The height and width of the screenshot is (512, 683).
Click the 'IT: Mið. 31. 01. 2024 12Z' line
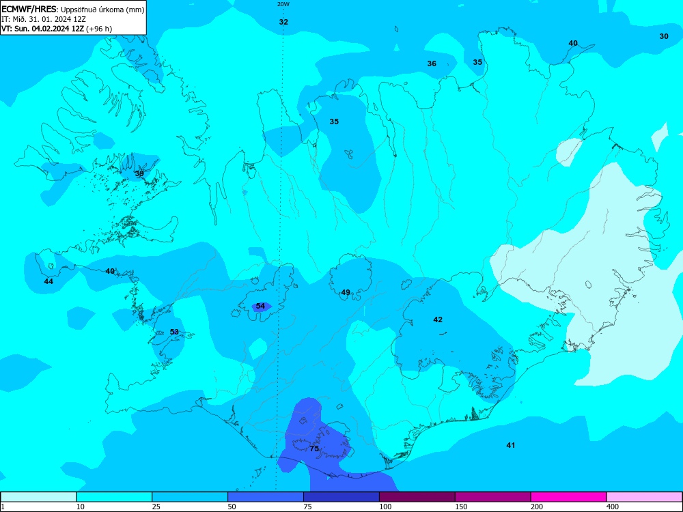click(x=44, y=19)
